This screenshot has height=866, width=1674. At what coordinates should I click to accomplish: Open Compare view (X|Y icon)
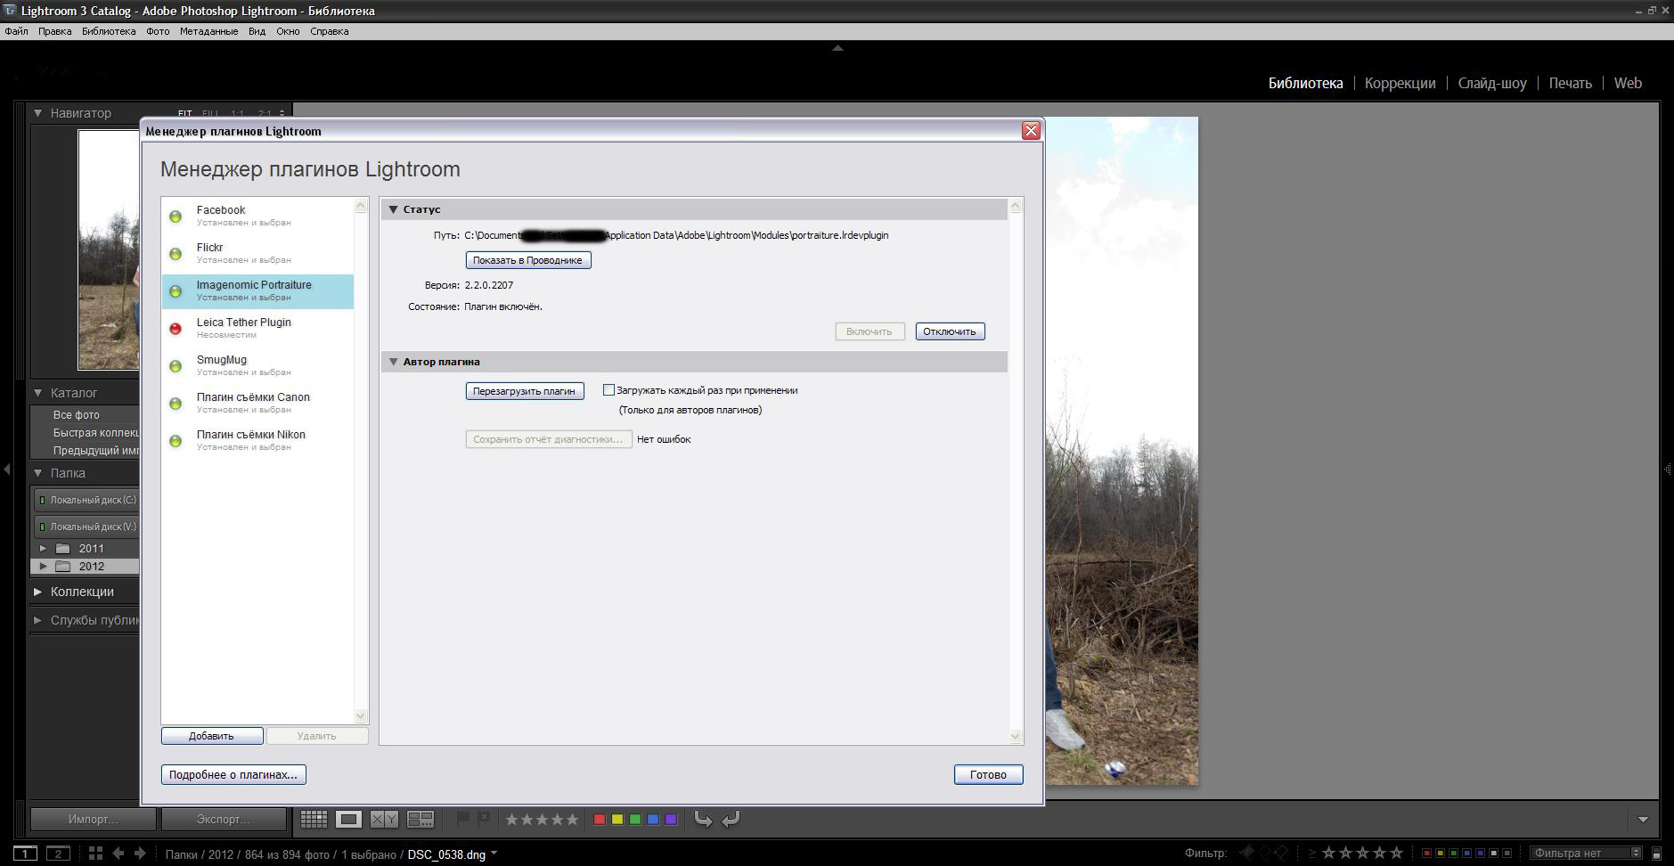click(384, 819)
